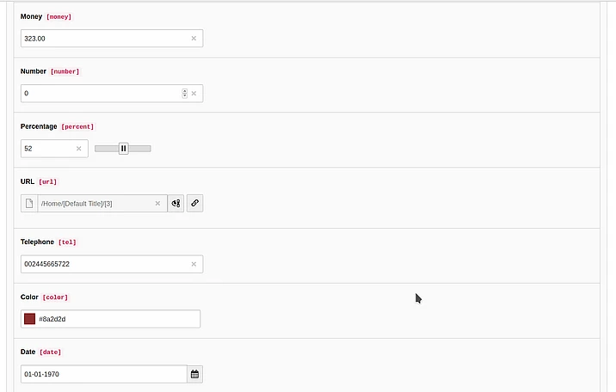Clear the Percentage field value
The image size is (616, 392).
78,149
